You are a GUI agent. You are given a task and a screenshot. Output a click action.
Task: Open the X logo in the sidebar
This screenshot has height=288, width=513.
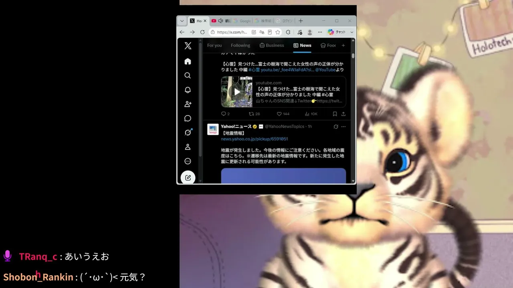click(x=188, y=46)
